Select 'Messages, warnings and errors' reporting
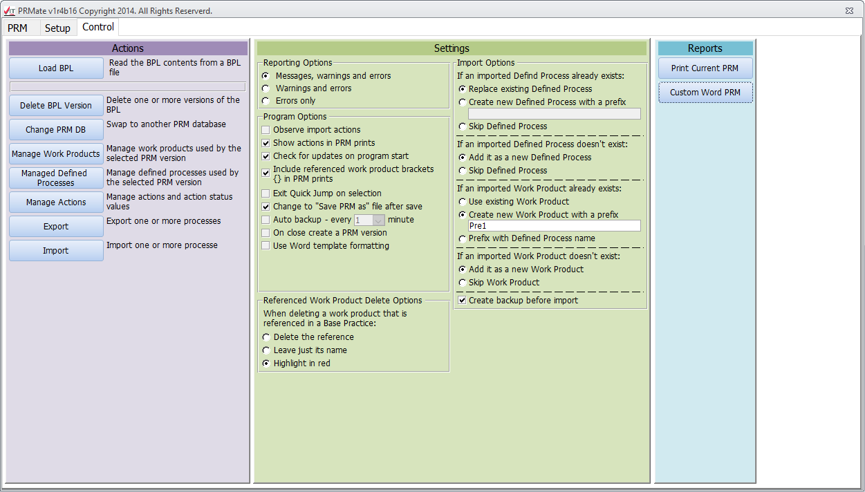The image size is (865, 492). pos(266,76)
